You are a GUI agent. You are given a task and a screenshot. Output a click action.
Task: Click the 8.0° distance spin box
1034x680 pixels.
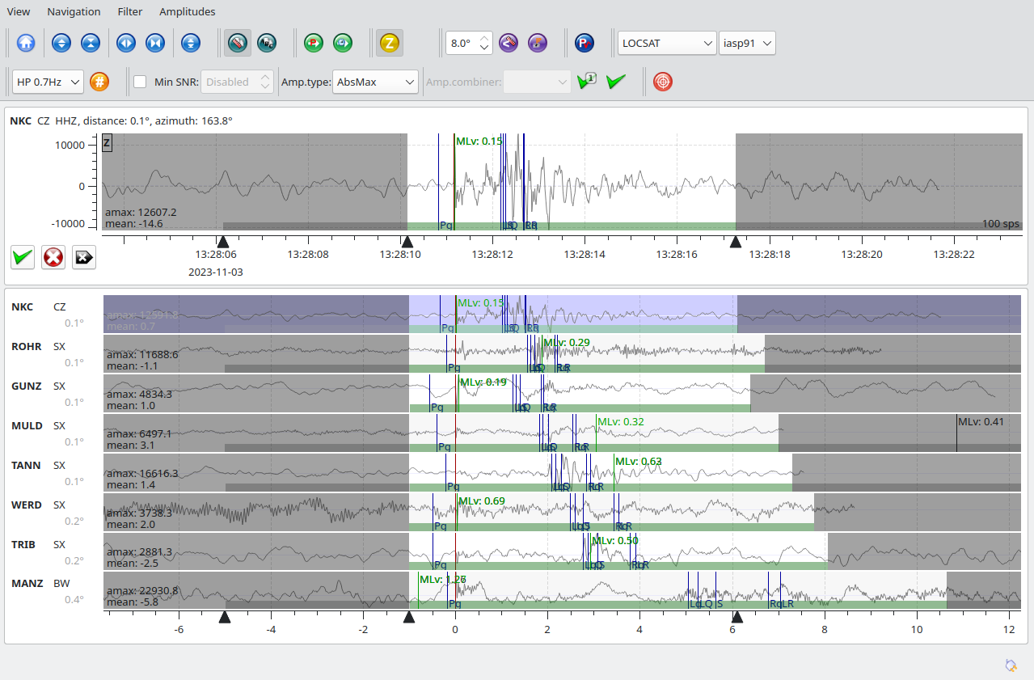(x=468, y=43)
